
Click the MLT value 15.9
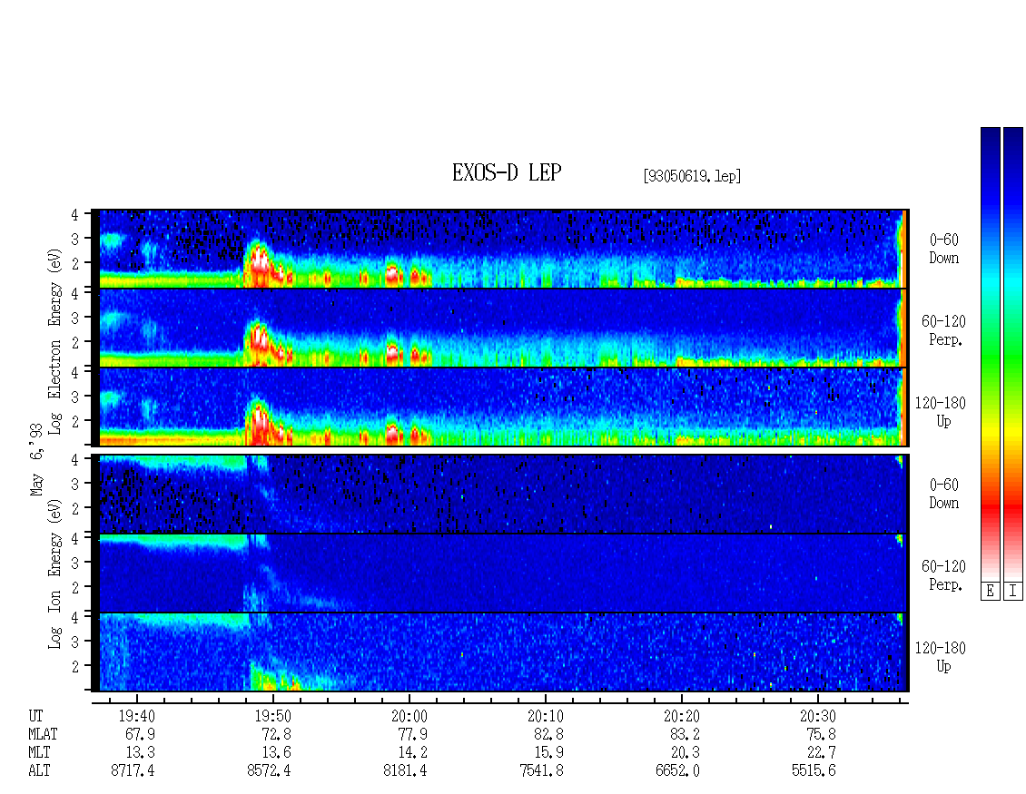pyautogui.click(x=548, y=753)
